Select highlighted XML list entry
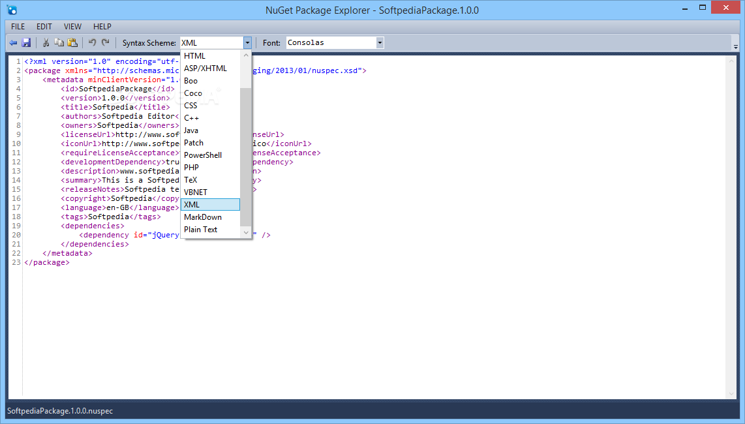 [211, 204]
